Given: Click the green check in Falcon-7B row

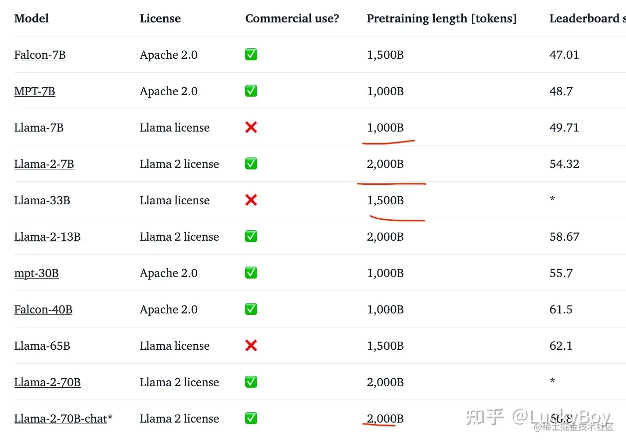Looking at the screenshot, I should 251,55.
